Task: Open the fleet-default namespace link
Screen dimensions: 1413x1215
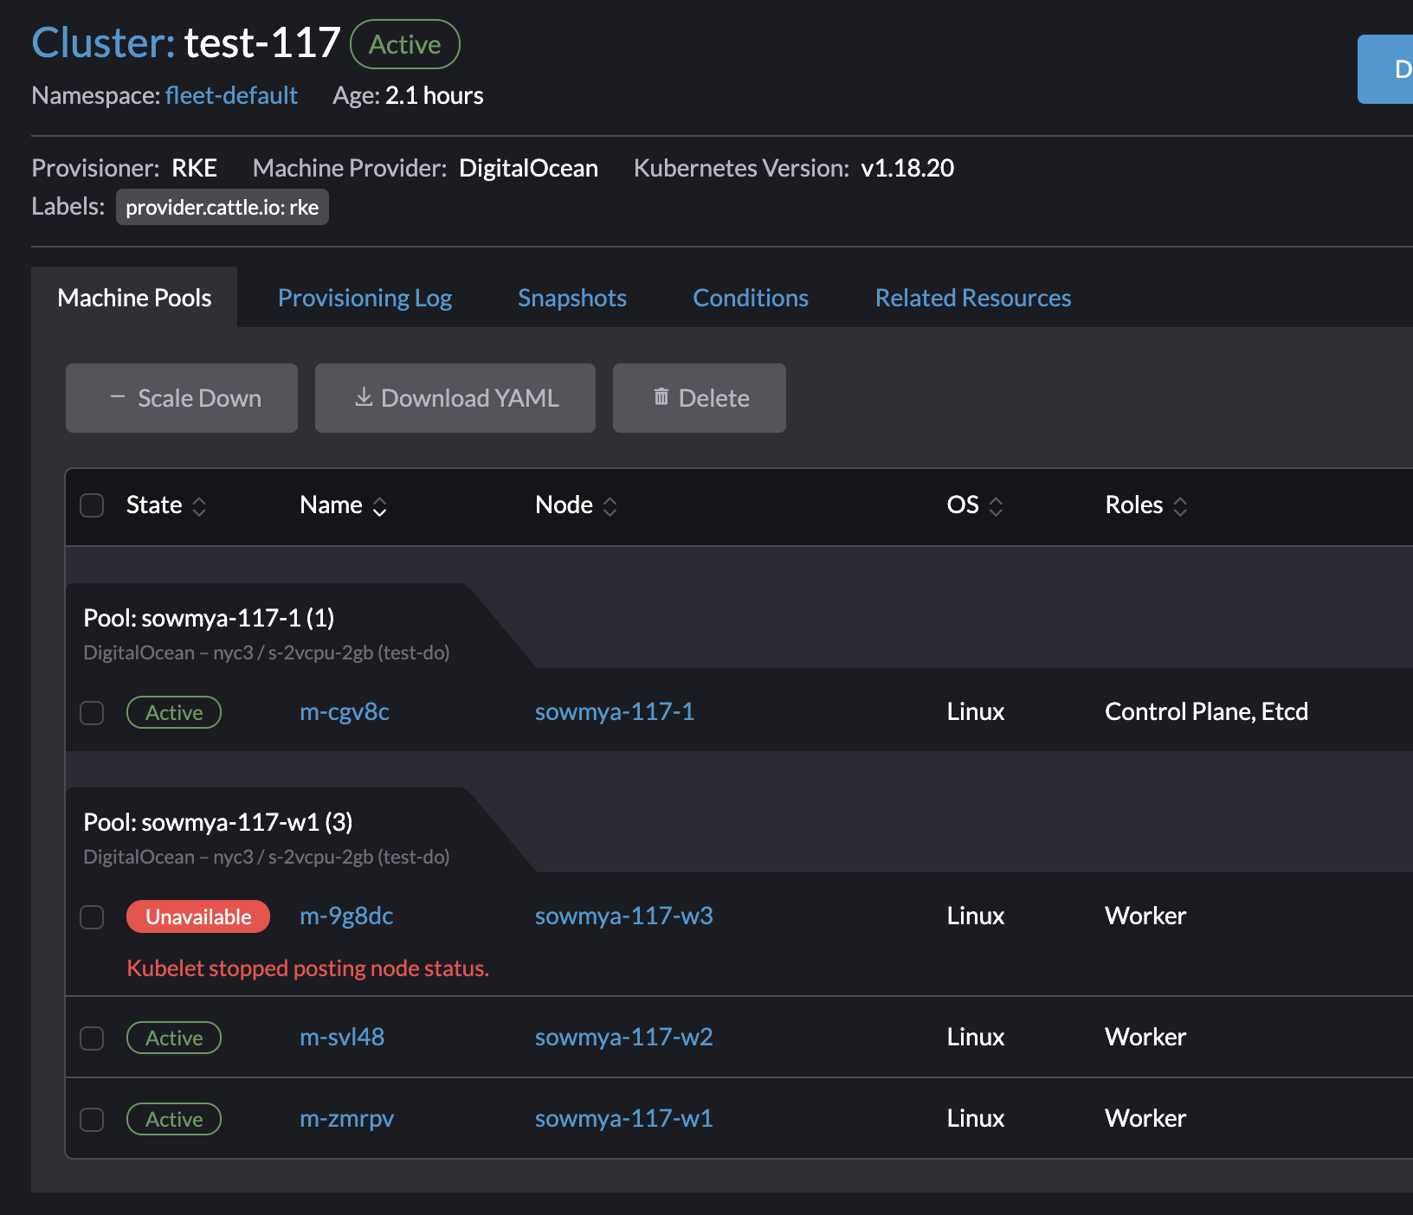Action: pos(231,95)
